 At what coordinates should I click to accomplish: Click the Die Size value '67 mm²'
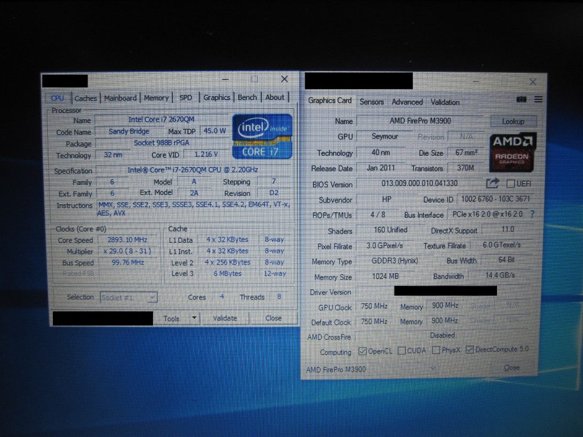click(466, 152)
